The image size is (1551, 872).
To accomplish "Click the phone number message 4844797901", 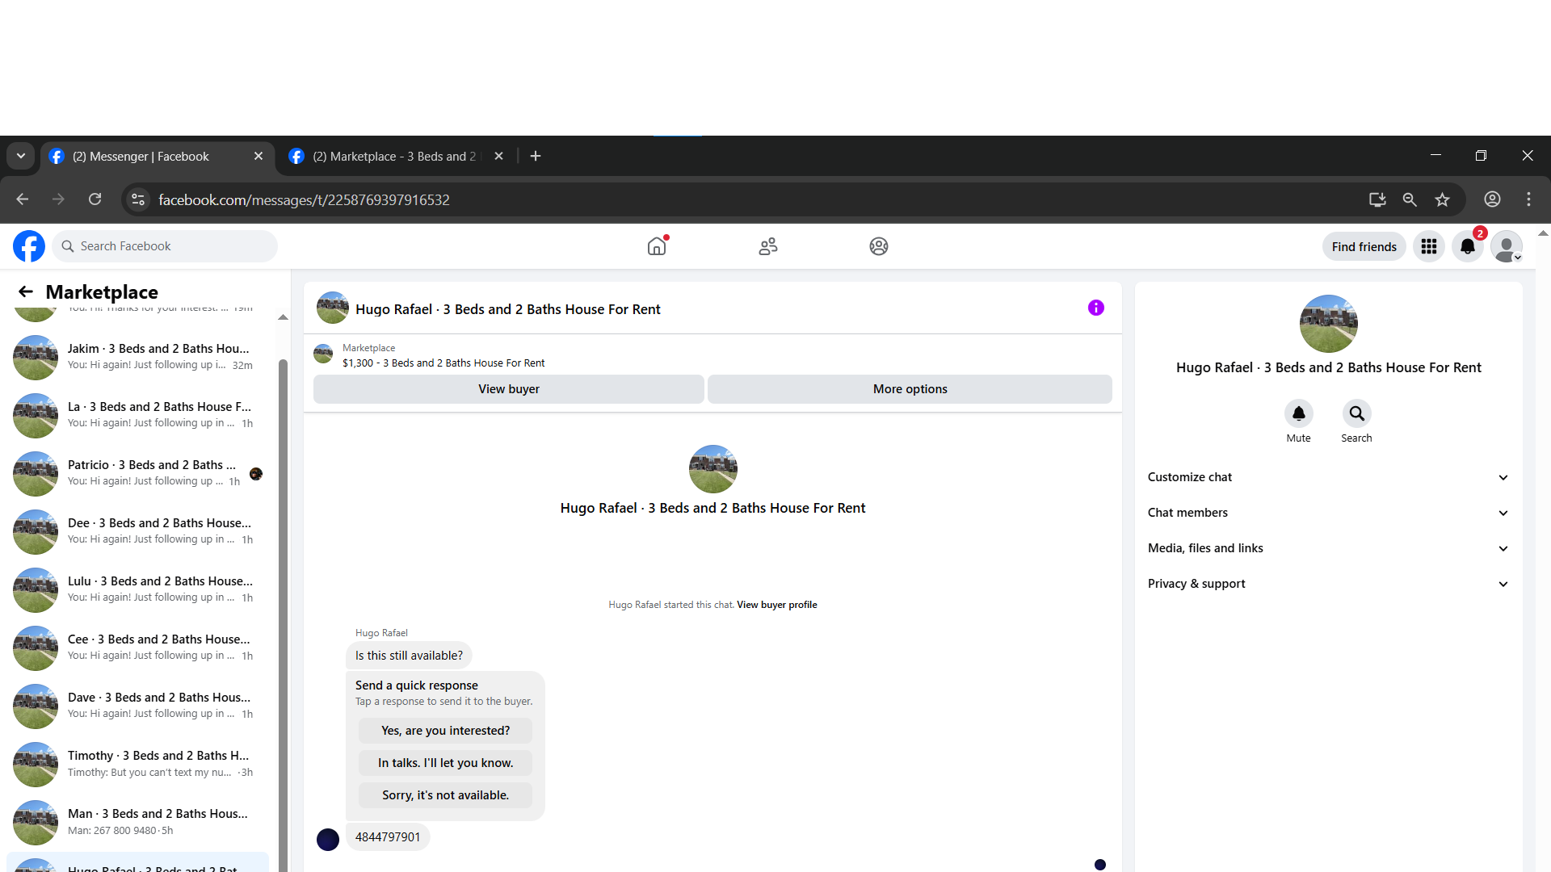I will (388, 837).
